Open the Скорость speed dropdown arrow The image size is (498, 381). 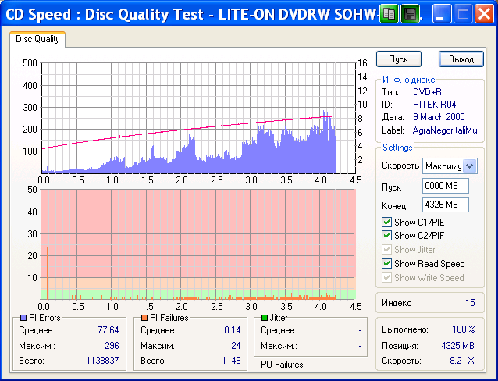click(x=469, y=166)
